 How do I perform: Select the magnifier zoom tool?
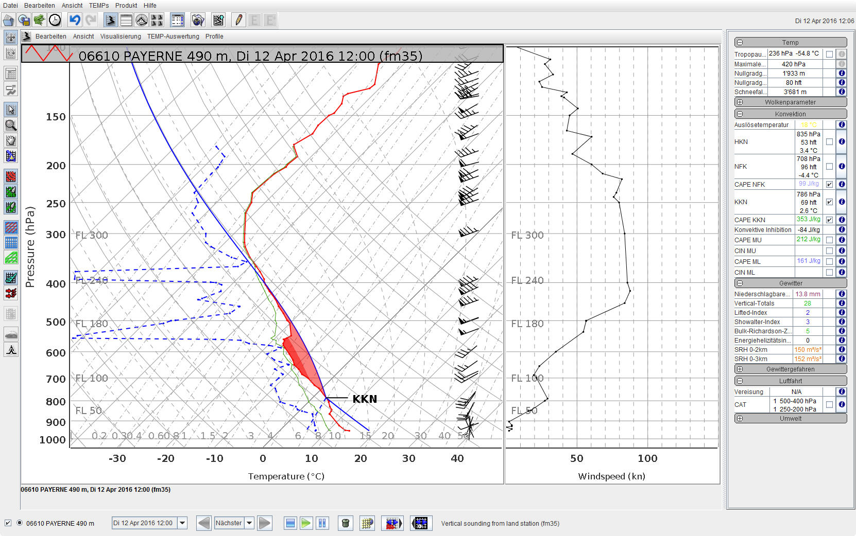11,125
